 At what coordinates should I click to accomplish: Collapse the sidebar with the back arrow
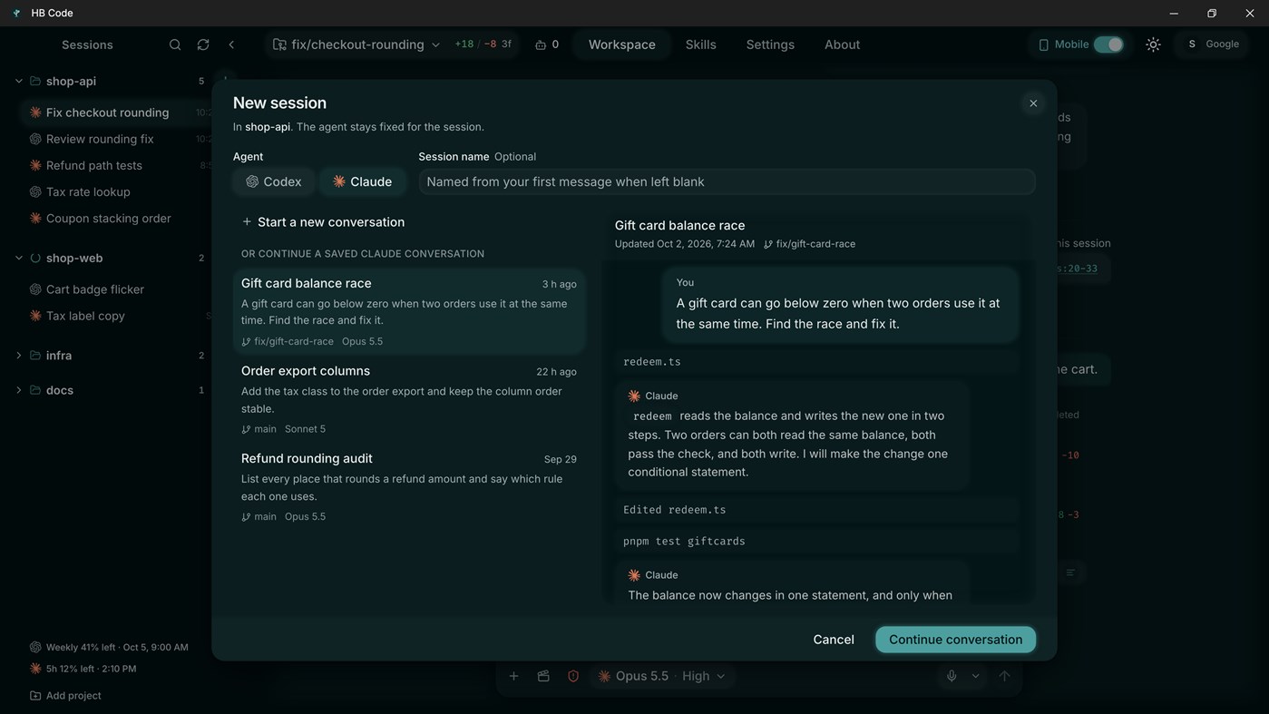[231, 44]
